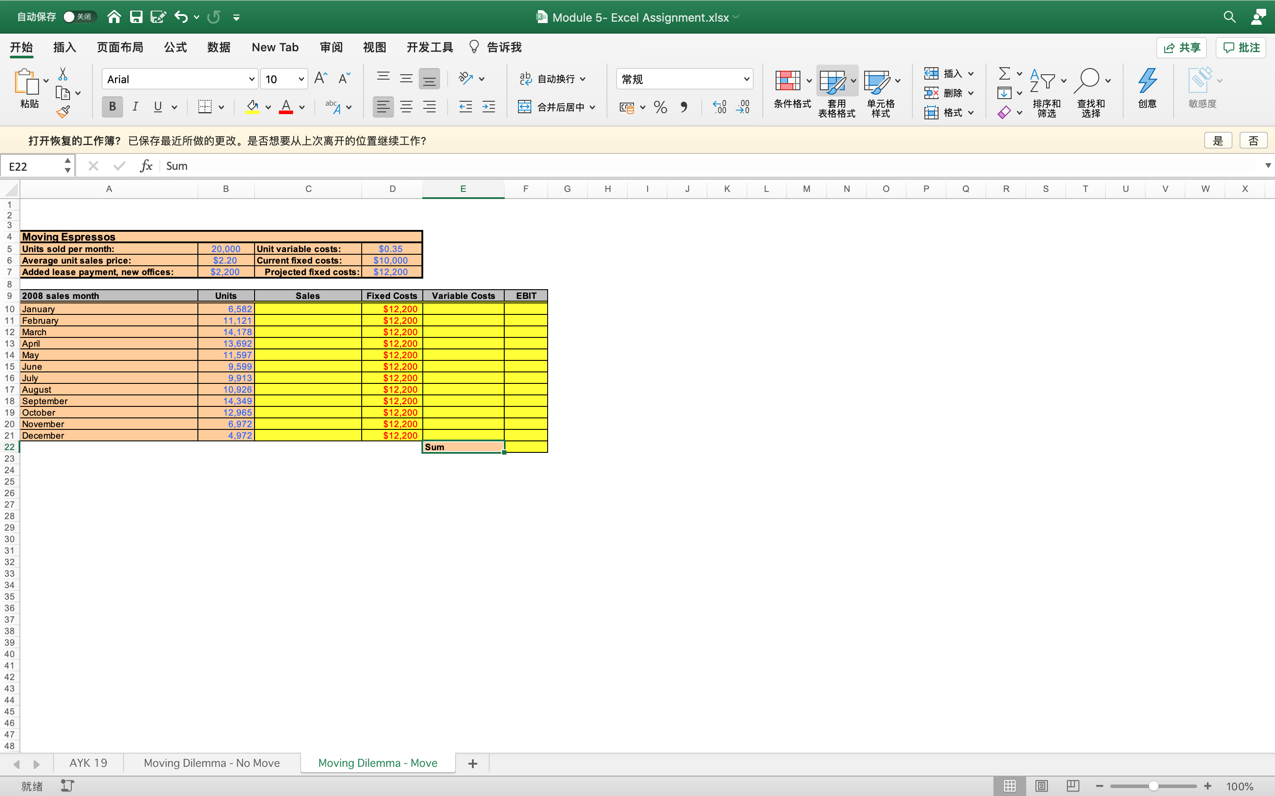Apply bold formatting to selected cell
The width and height of the screenshot is (1275, 796).
point(112,107)
